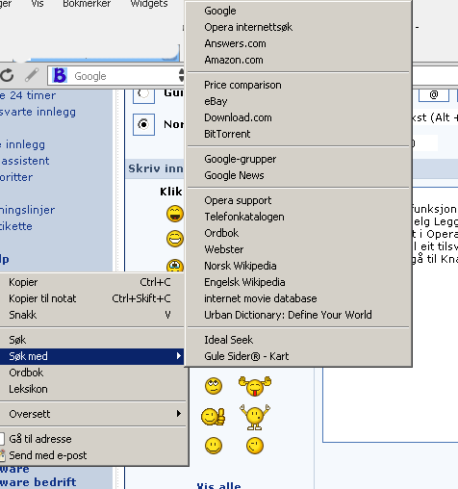Choose Price comparison search
This screenshot has width=458, height=489.
(298, 85)
